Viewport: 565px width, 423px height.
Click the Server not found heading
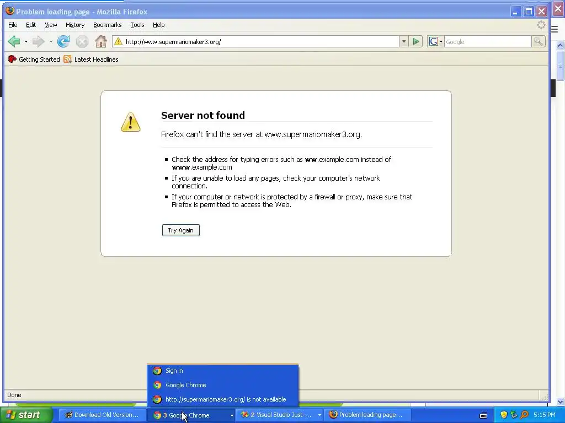203,116
